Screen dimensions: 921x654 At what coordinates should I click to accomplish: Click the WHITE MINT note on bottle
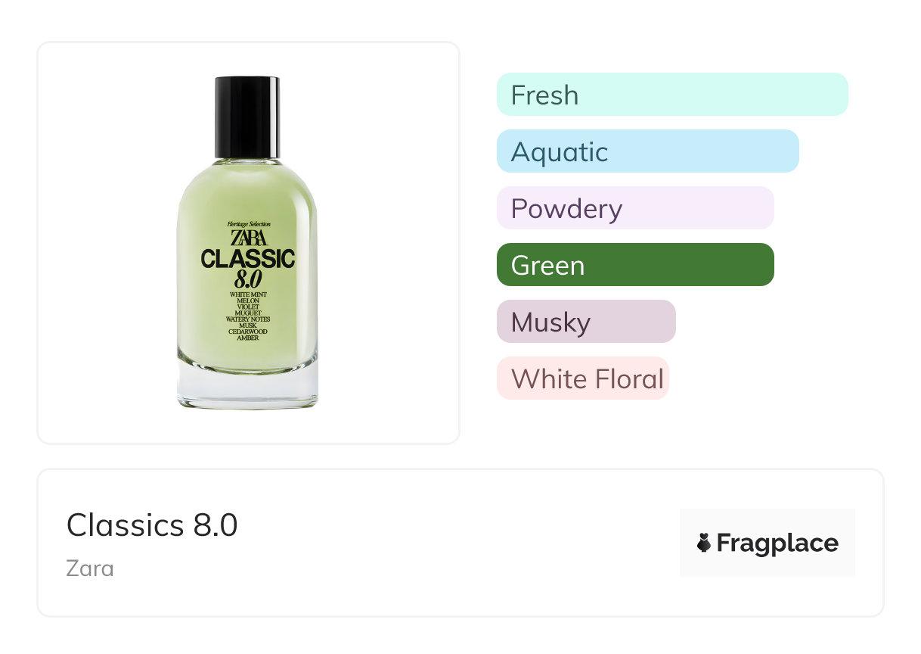(248, 294)
